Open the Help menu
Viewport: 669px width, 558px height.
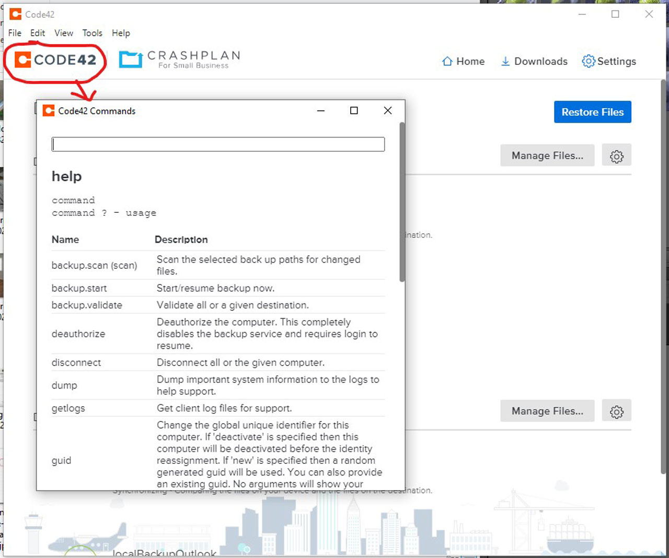[121, 33]
